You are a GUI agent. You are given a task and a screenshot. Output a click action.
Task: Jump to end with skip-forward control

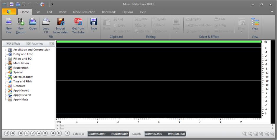59,133
